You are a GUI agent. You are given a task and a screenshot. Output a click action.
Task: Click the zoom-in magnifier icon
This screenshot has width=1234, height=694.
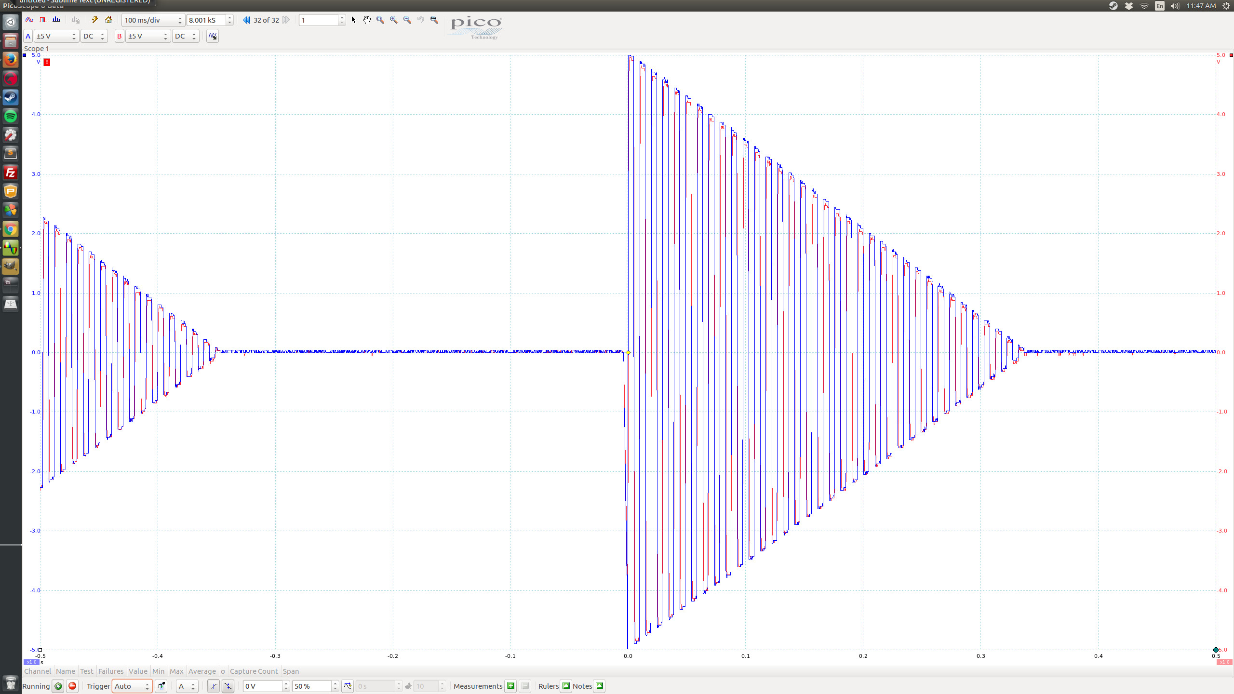pyautogui.click(x=394, y=20)
